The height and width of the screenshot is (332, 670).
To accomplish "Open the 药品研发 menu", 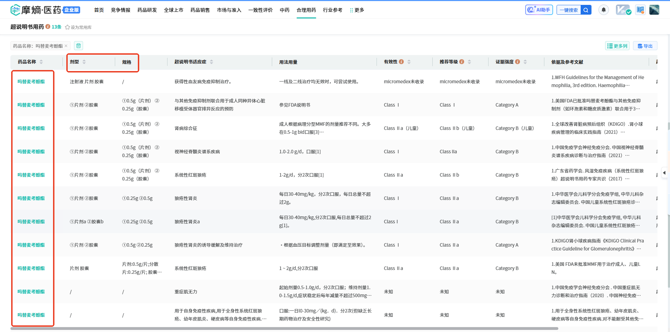I will click(147, 10).
